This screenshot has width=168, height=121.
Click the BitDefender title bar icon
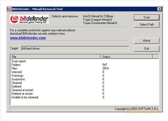tap(9, 9)
